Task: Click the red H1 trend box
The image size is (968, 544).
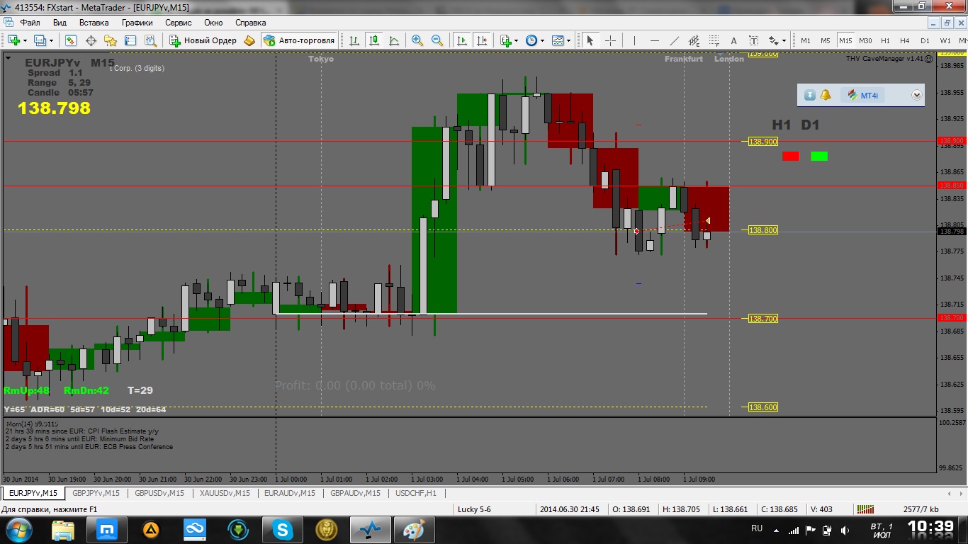Action: coord(791,156)
